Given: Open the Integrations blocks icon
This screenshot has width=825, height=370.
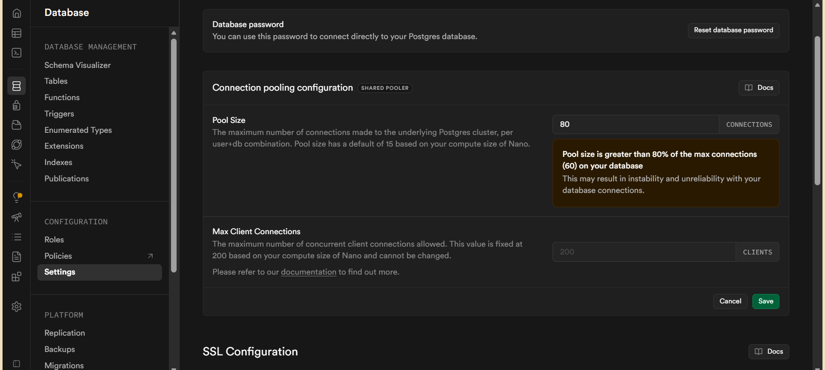Looking at the screenshot, I should [x=16, y=277].
